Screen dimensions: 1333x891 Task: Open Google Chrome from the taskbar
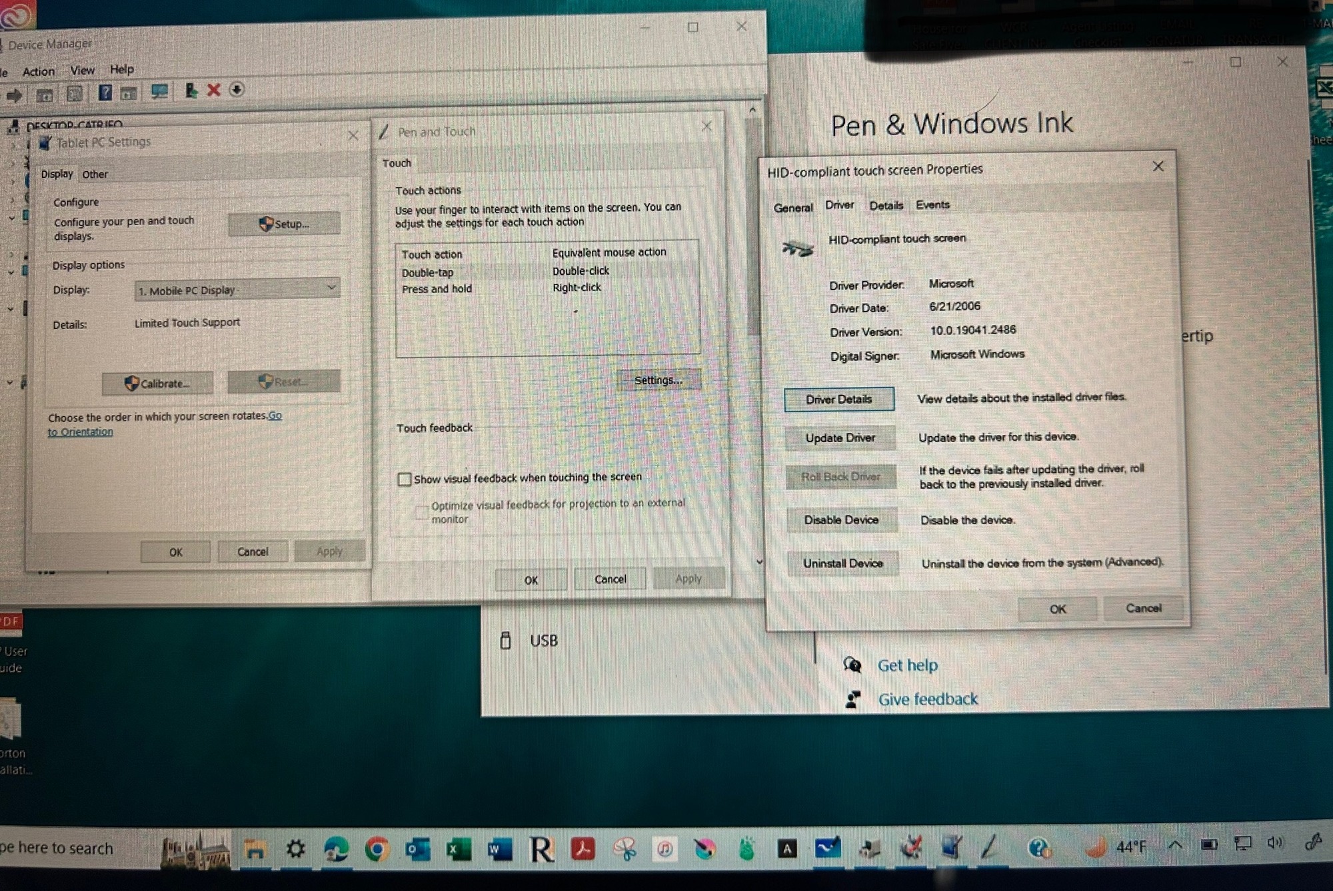[377, 849]
